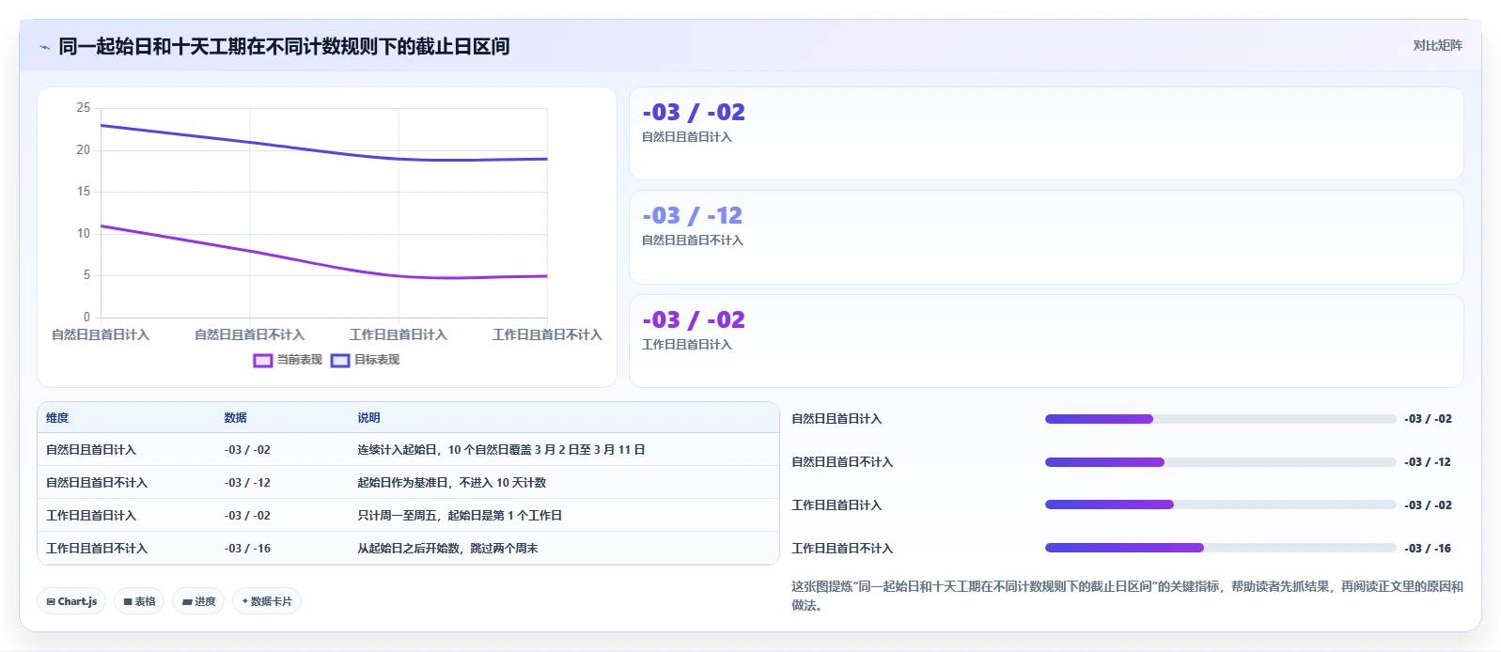
Task: Select the Chart.js tag chip
Action: pyautogui.click(x=71, y=601)
